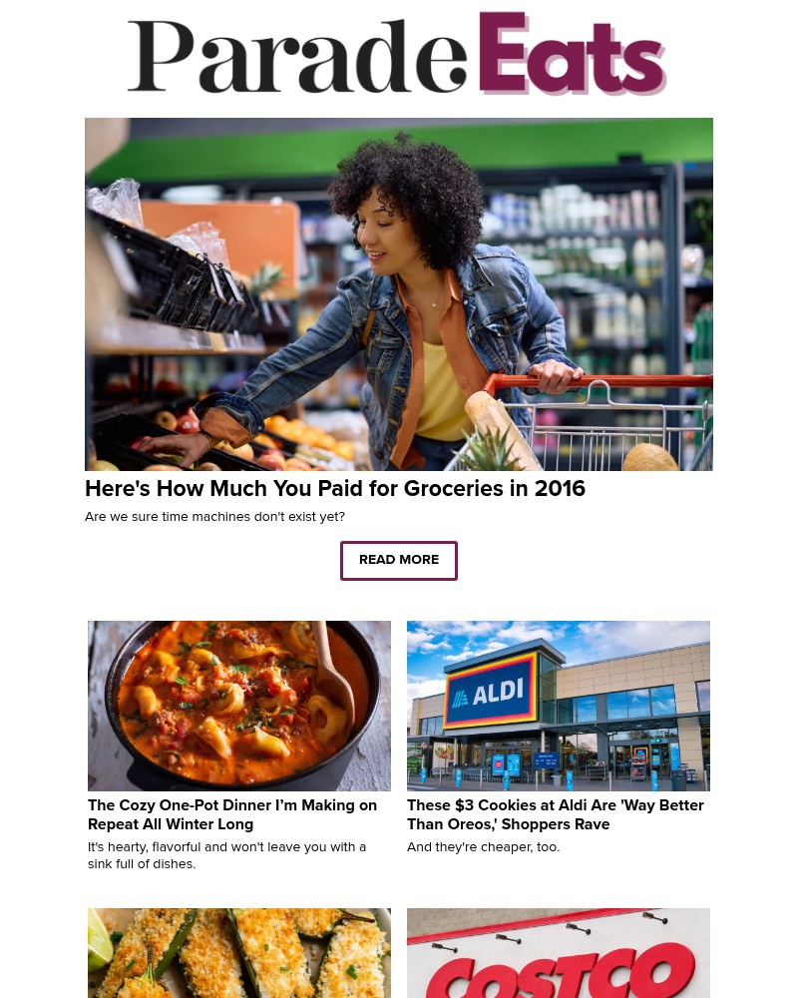This screenshot has width=798, height=998.
Task: Click 'Are we sure time machines' subtitle
Action: click(x=215, y=517)
